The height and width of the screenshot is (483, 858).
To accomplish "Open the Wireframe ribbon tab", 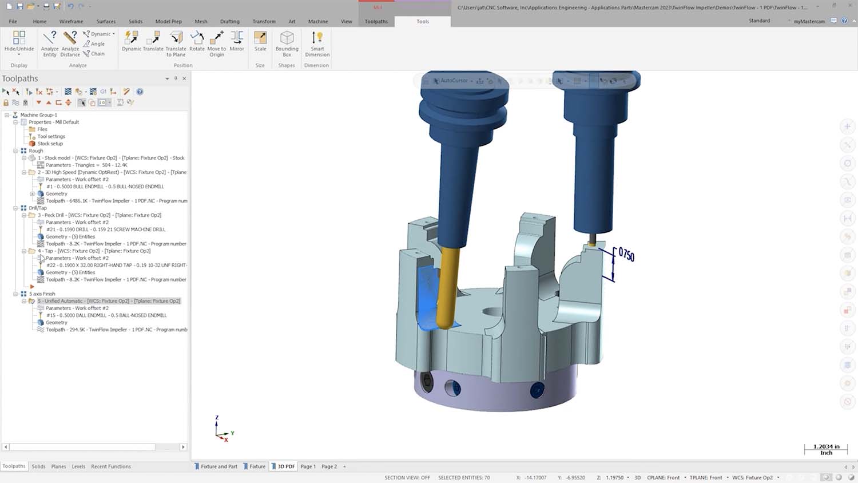I will tap(71, 21).
